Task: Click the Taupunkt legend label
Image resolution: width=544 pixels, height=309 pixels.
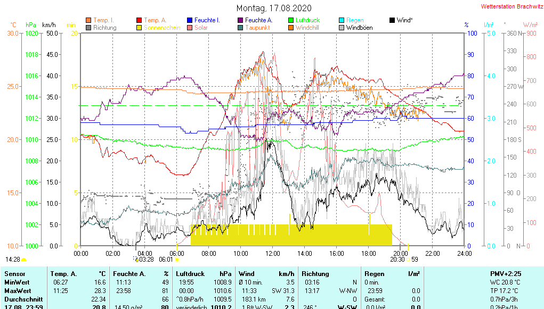Action: click(x=257, y=28)
